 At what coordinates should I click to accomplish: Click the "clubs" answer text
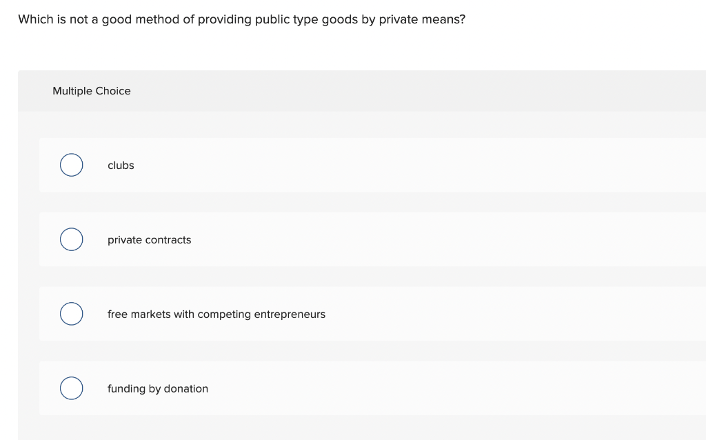point(121,166)
